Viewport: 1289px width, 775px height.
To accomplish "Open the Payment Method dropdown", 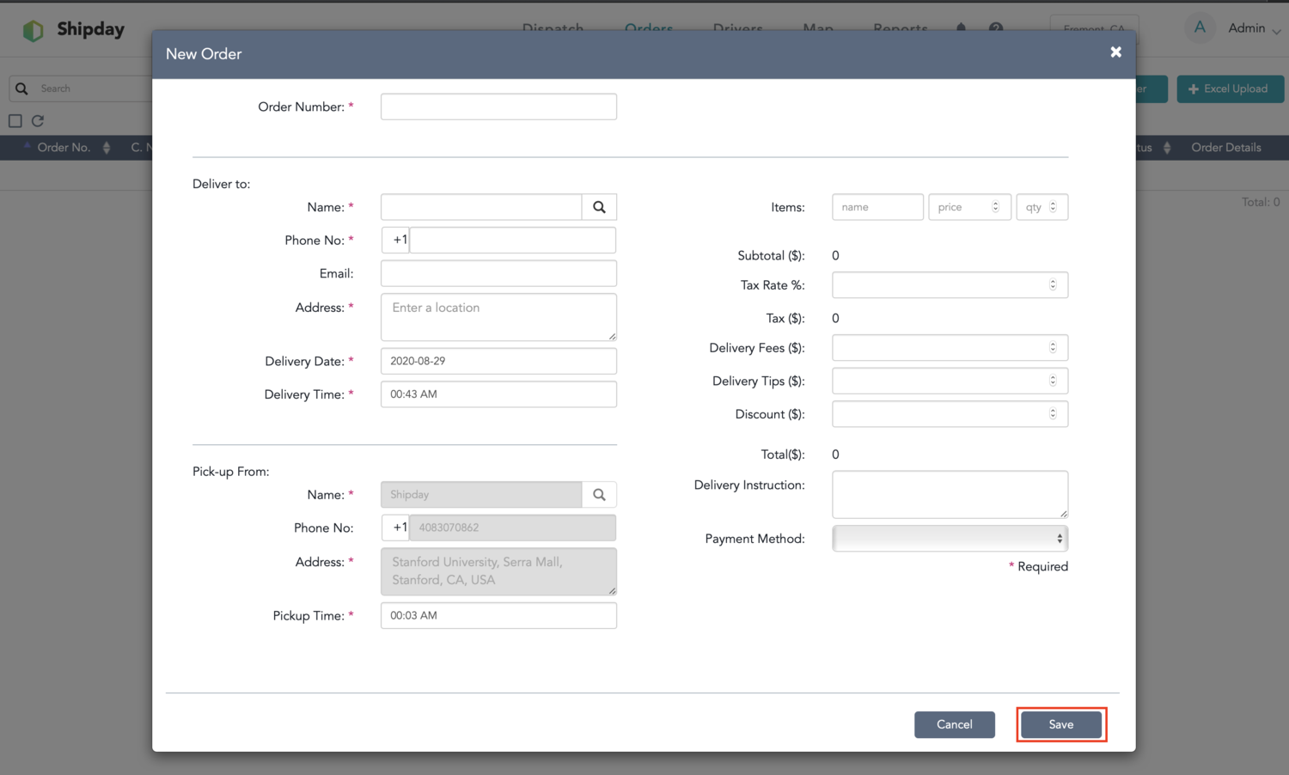I will (950, 539).
